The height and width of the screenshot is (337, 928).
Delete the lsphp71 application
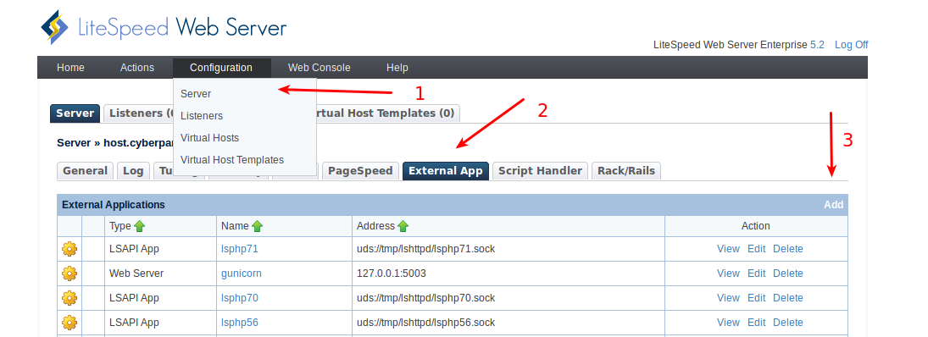click(787, 249)
